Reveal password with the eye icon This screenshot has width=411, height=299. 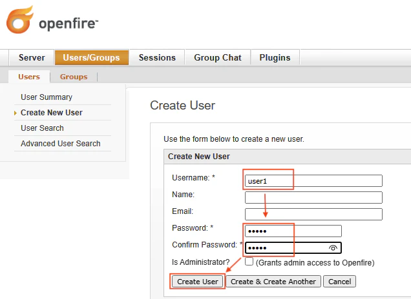point(333,248)
